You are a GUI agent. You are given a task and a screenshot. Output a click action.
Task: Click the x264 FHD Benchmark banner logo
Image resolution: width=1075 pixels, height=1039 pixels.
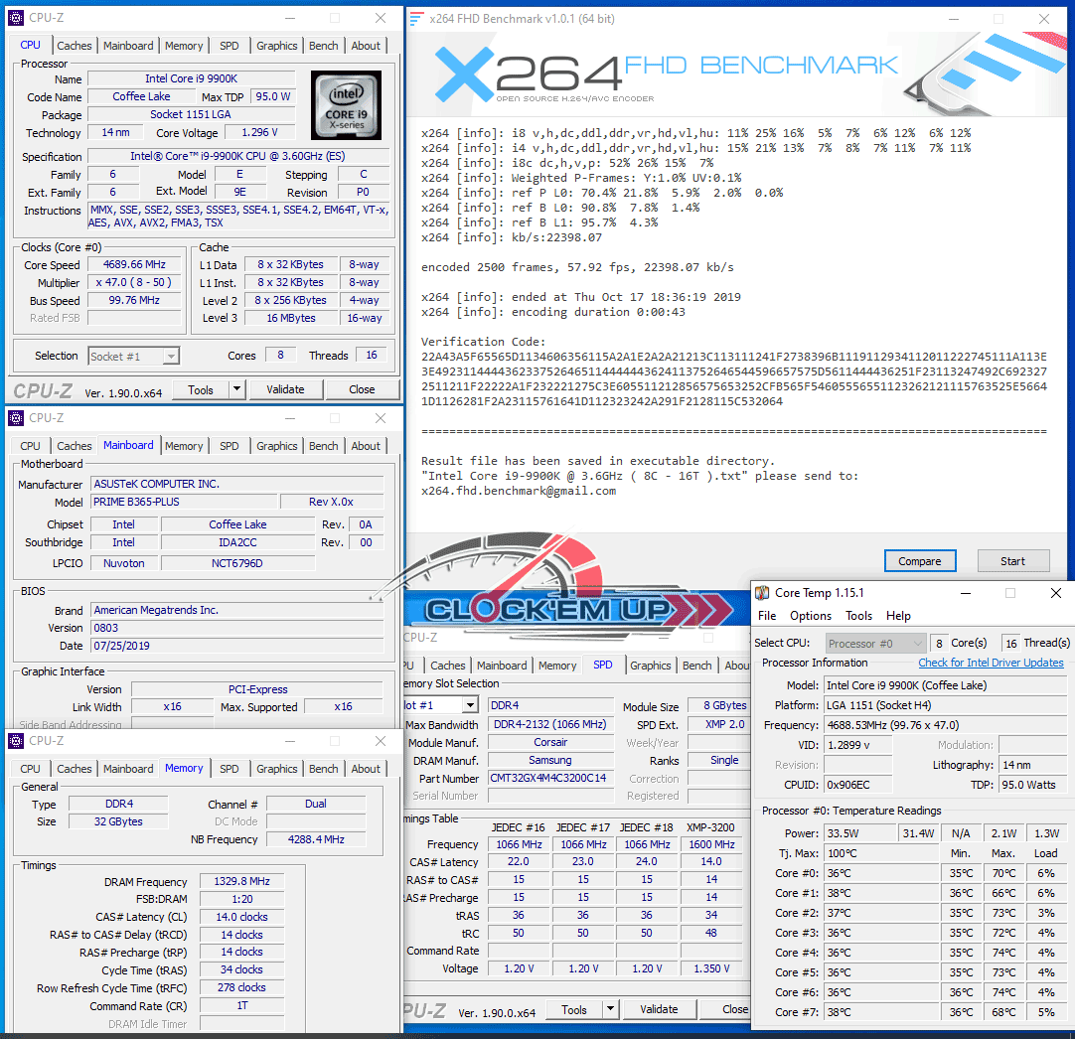(x=656, y=72)
